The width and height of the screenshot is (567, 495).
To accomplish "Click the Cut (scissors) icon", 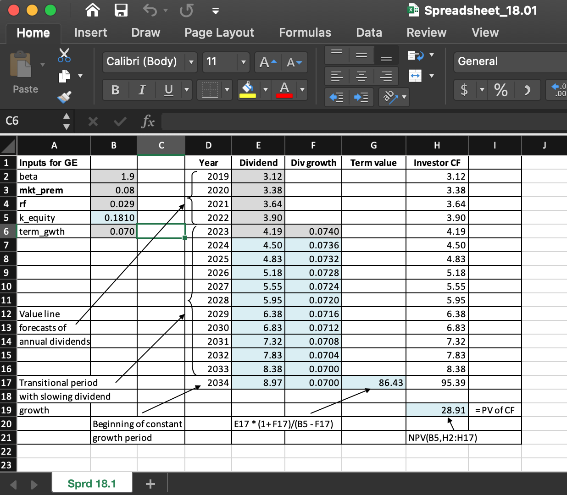I will coord(64,55).
